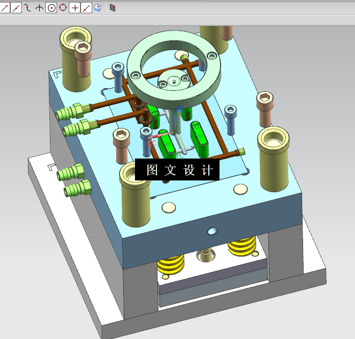Enable the Bounded Grid Point snap icon
Viewport: 355px width, 339px height.
(x=113, y=8)
